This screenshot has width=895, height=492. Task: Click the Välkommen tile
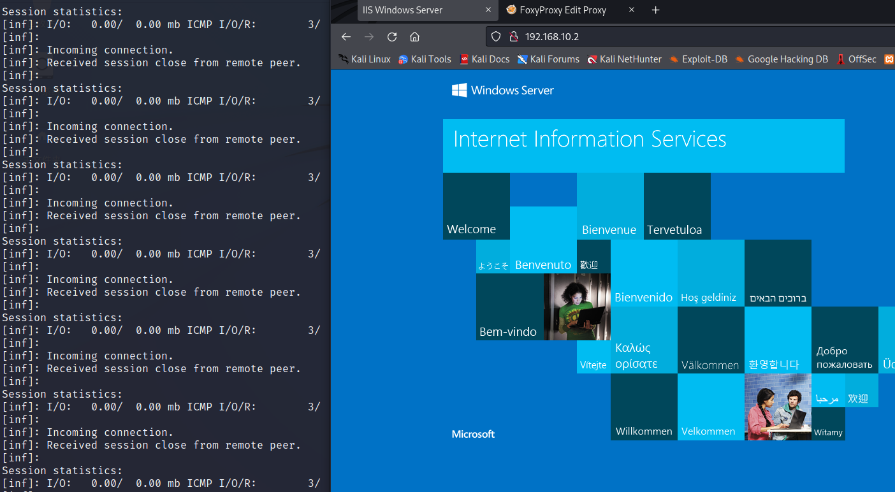pos(711,340)
